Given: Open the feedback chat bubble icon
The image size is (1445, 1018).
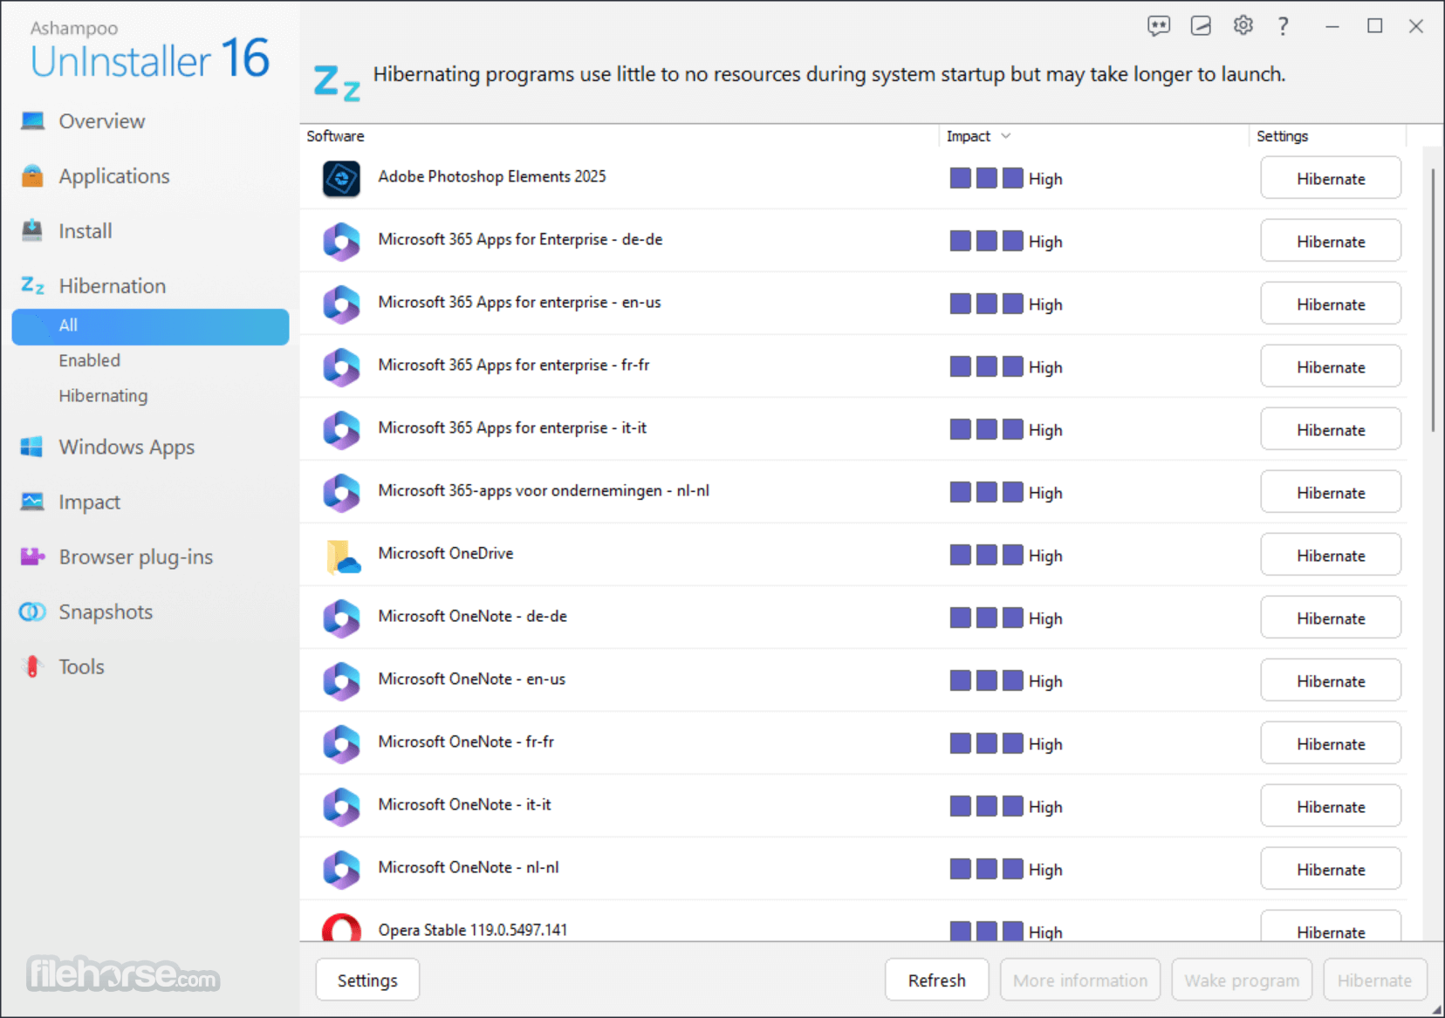Looking at the screenshot, I should point(1159,26).
